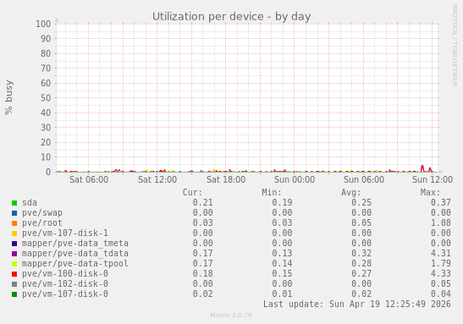
Task: Select the 'mapper/pve-data_tmeta' legend label
Action: click(x=75, y=243)
